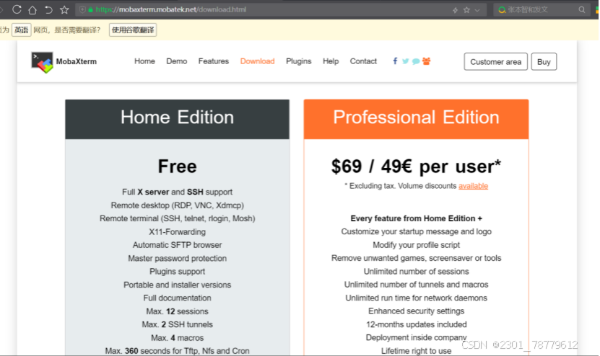This screenshot has height=356, width=600.
Task: Click the lightning speed-mode icon in address bar
Action: click(455, 10)
